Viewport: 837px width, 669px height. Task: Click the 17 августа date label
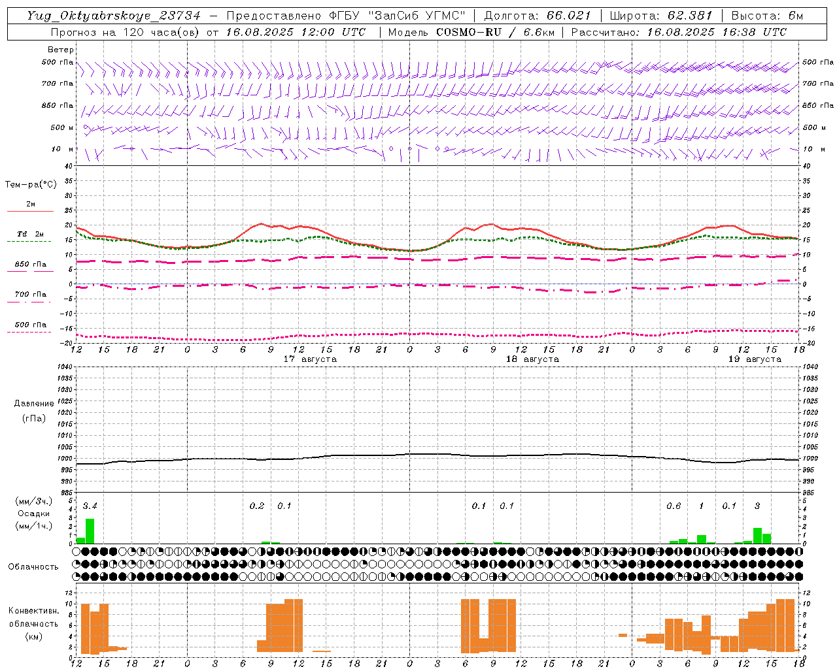coord(310,359)
